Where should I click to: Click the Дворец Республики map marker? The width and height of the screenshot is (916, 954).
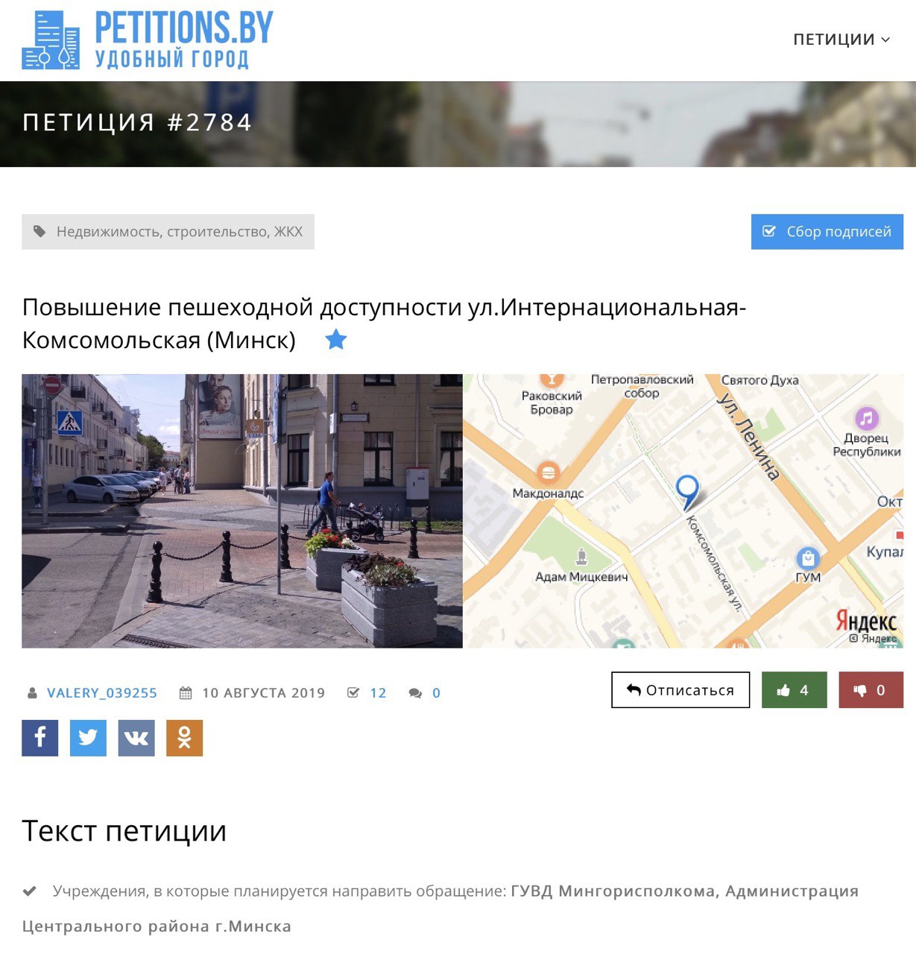(x=866, y=419)
